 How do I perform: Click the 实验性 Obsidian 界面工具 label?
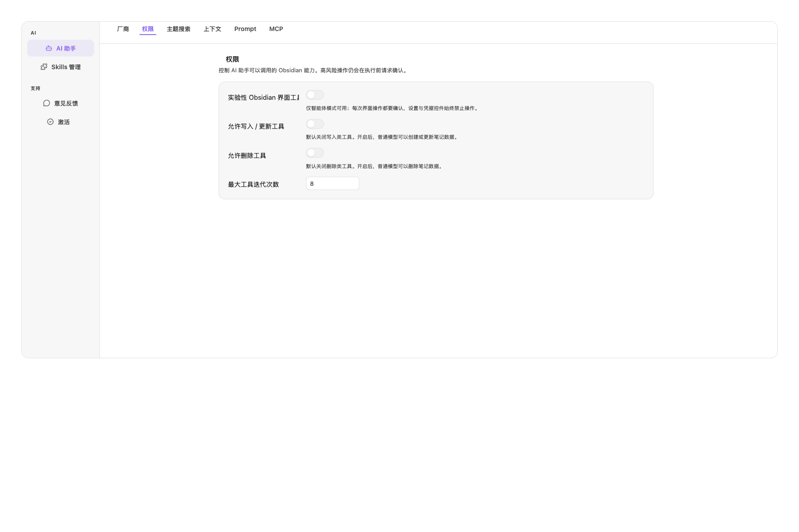click(264, 98)
